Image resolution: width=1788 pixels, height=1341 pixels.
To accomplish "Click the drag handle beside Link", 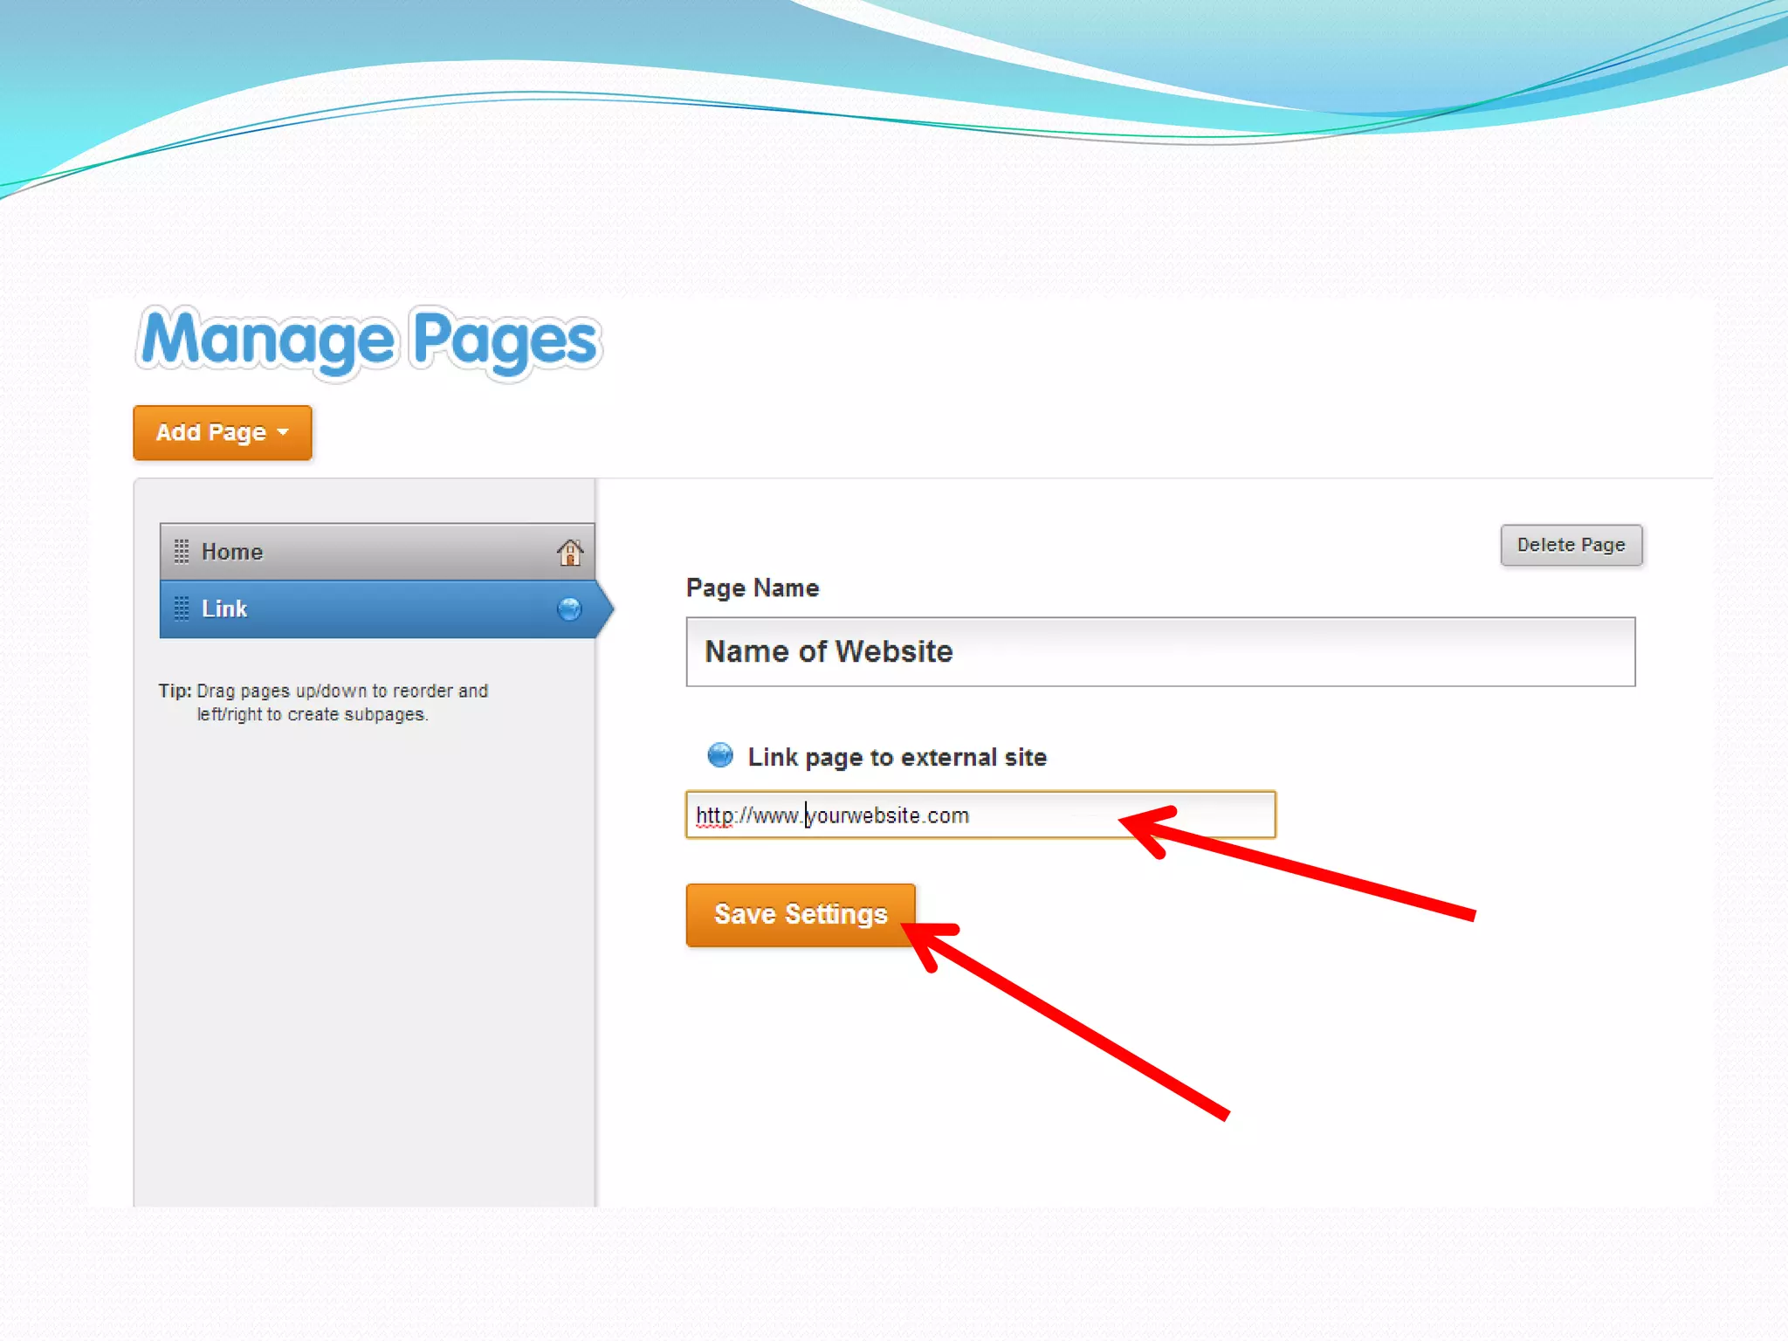I will (x=182, y=609).
